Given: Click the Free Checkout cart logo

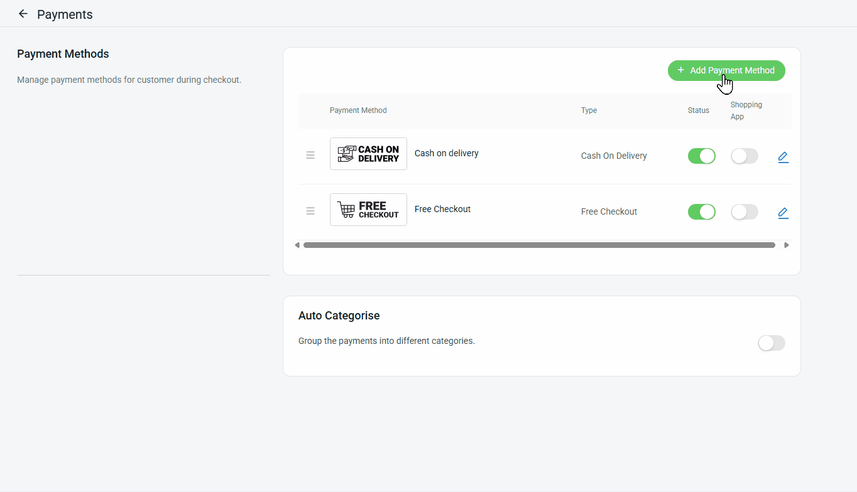Looking at the screenshot, I should pos(368,210).
